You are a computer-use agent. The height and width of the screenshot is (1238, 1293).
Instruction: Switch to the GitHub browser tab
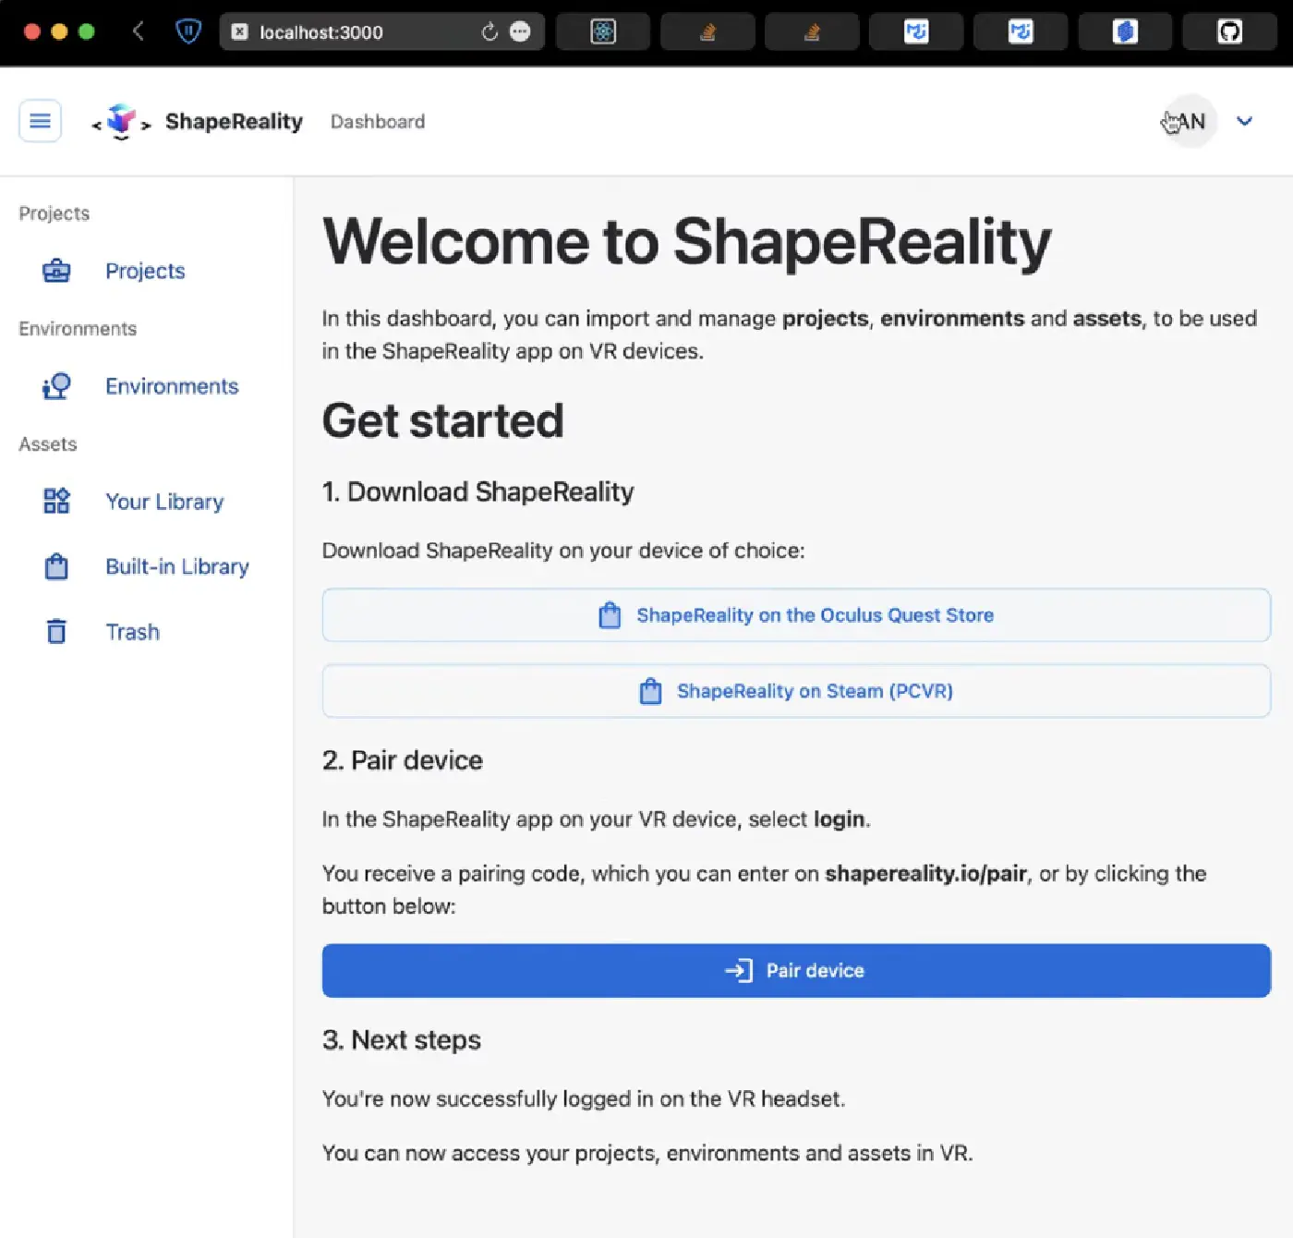(x=1229, y=32)
